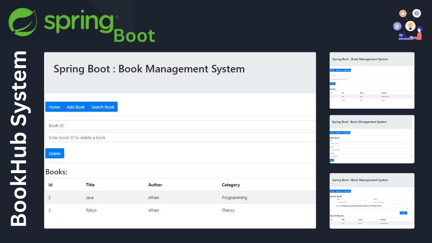Select the Id cell '3' in large table

(x=50, y=210)
